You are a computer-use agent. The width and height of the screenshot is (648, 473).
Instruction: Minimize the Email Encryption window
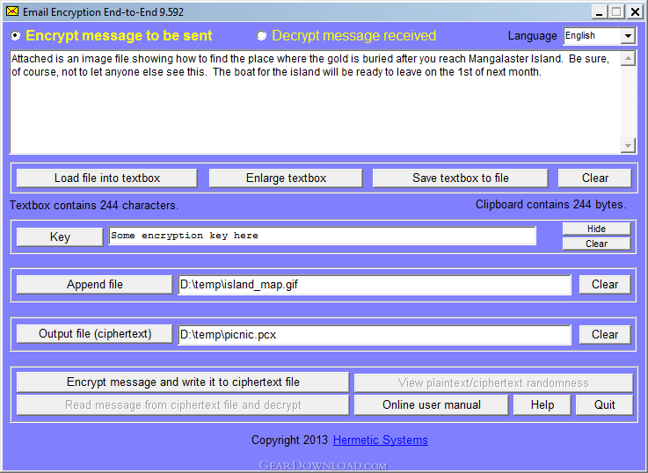coord(600,11)
